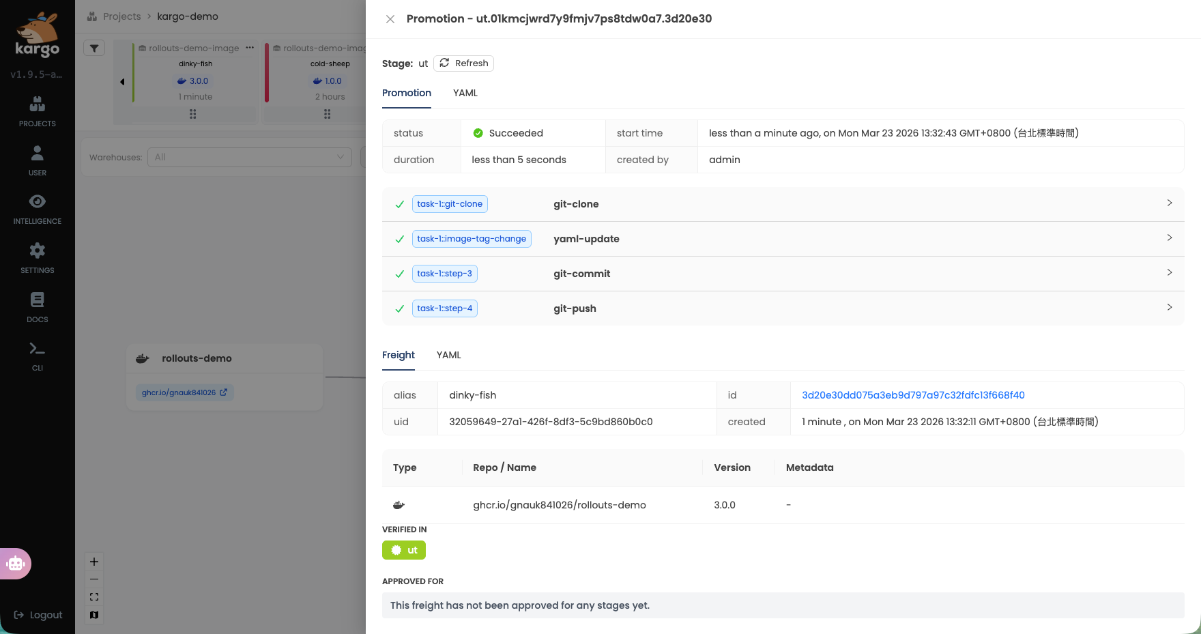Fit the pipeline graph to view
The width and height of the screenshot is (1201, 634).
click(94, 597)
